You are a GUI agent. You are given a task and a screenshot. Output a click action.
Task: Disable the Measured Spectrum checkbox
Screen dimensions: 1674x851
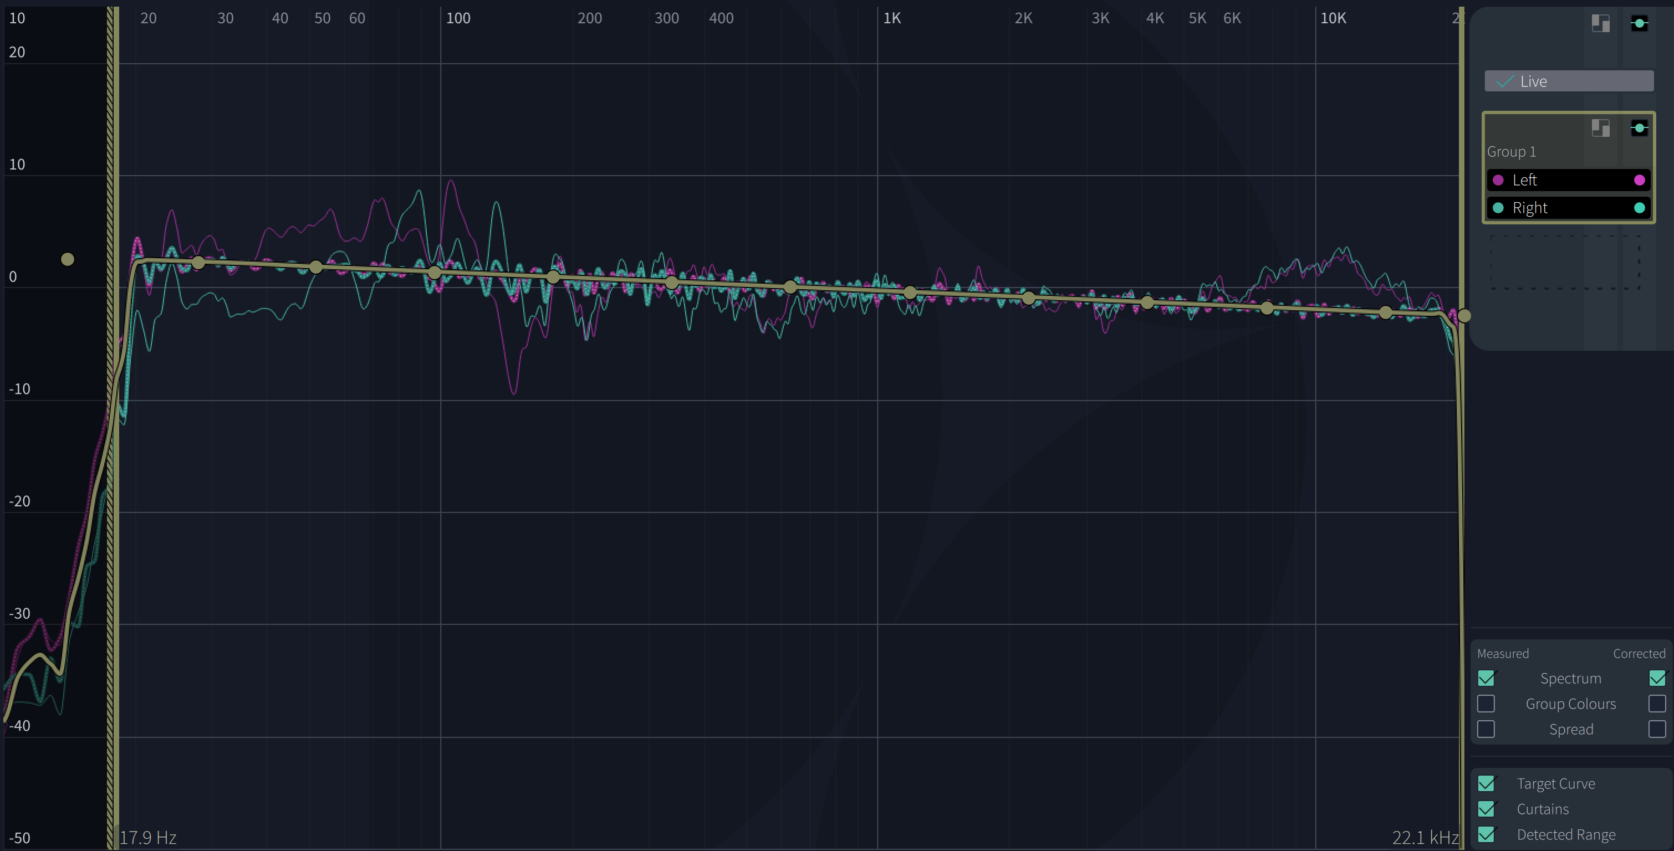click(x=1486, y=678)
